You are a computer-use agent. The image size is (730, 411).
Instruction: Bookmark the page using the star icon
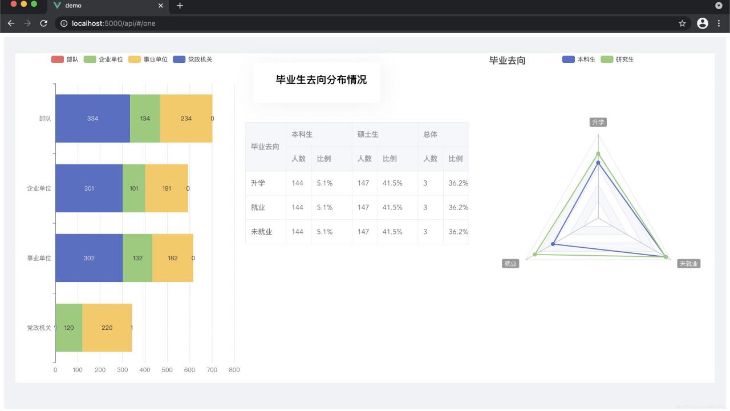682,23
